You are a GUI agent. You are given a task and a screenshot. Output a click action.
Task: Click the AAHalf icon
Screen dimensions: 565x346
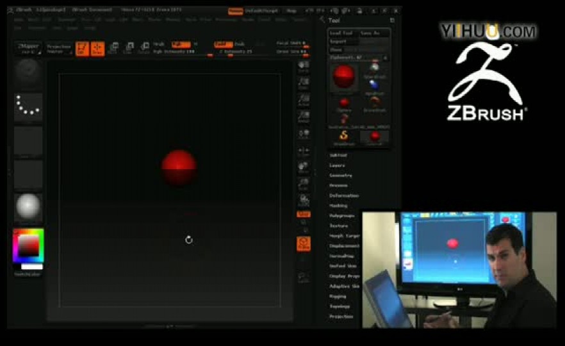coord(304,117)
